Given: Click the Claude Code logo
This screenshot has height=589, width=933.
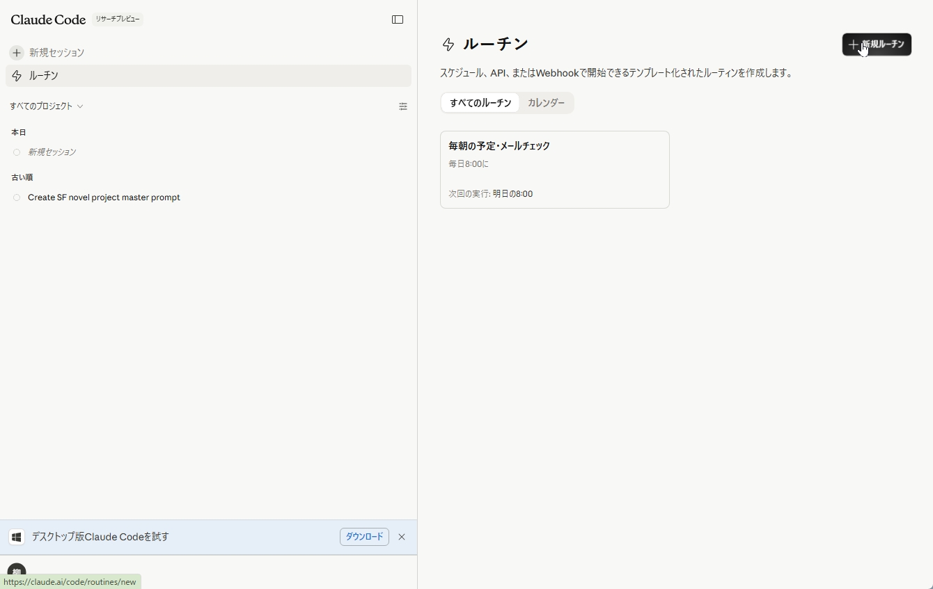Looking at the screenshot, I should click(x=47, y=19).
